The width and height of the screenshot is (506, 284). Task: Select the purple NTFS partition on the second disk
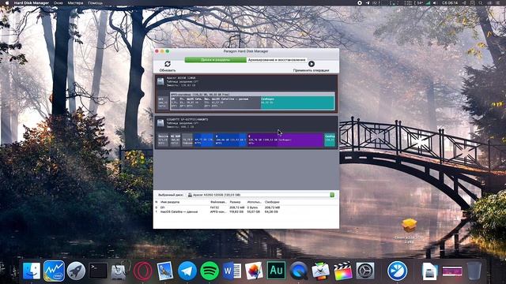coord(285,140)
